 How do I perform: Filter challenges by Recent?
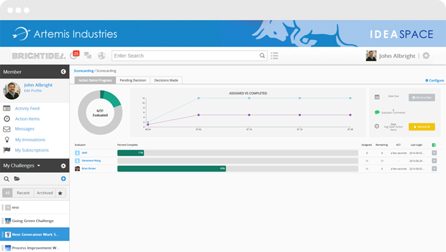(x=23, y=193)
